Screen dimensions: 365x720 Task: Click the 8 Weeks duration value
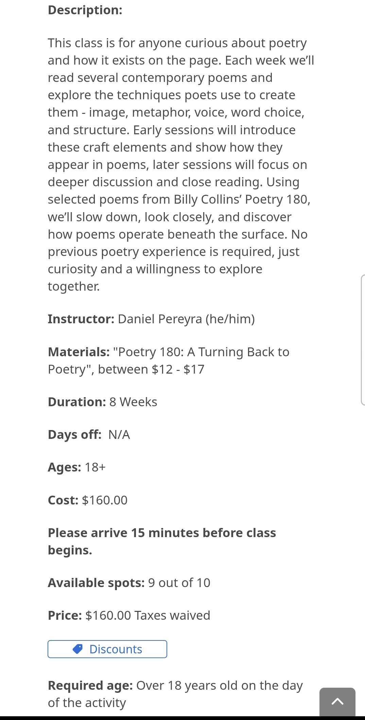tap(133, 402)
